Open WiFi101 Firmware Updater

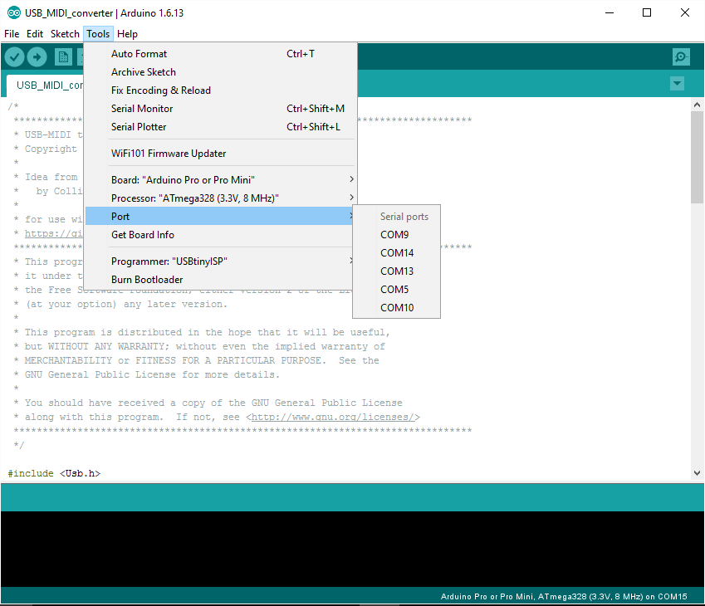220,154
